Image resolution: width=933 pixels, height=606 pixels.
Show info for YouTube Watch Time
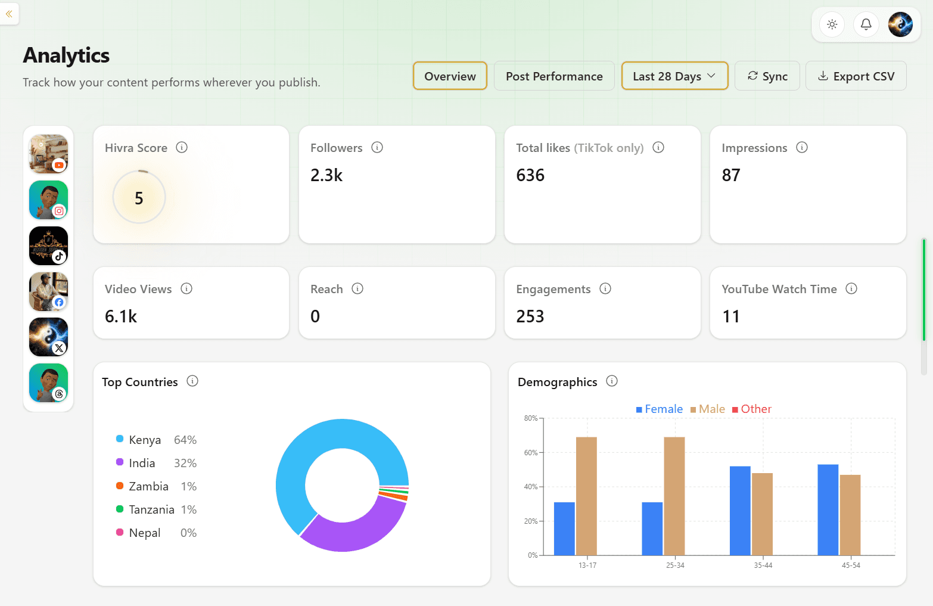[851, 288]
